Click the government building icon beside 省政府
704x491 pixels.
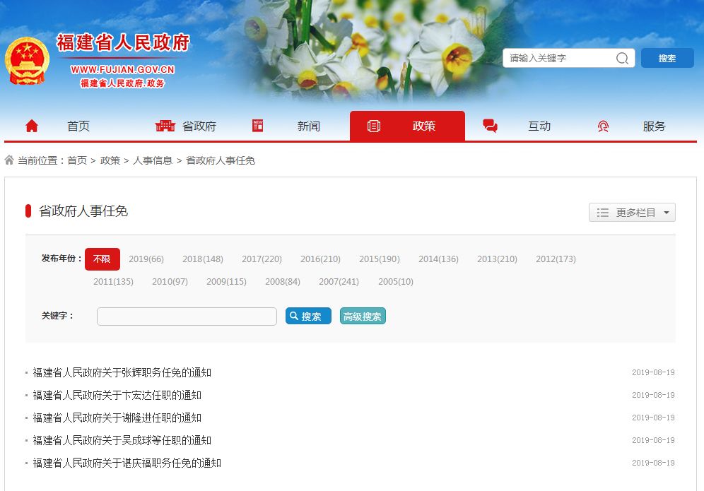165,126
